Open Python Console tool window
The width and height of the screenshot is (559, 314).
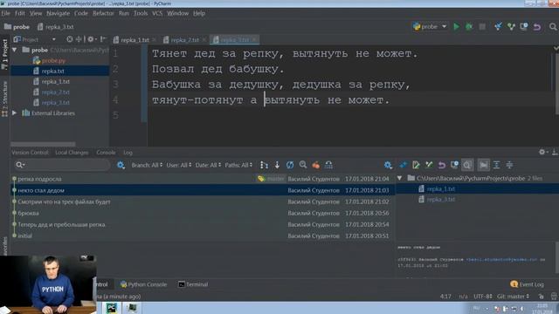click(143, 284)
